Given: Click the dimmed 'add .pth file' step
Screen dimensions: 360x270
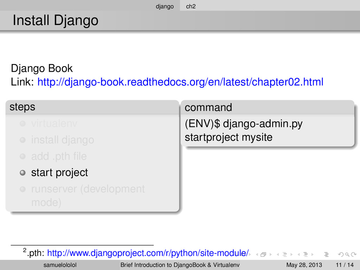Looking at the screenshot, I should 59,156.
